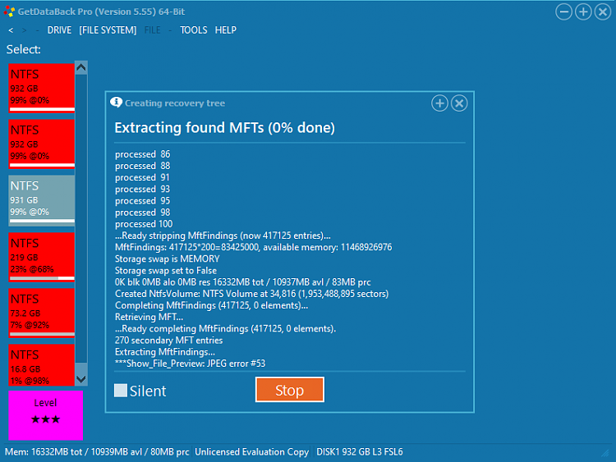Toggle the Silent checkbox
Viewport: 616px width, 462px height.
[121, 391]
